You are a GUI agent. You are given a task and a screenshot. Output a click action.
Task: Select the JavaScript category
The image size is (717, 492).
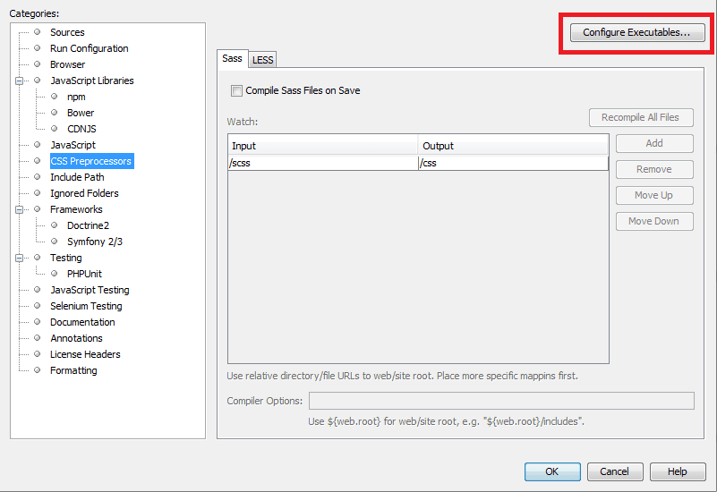click(73, 145)
